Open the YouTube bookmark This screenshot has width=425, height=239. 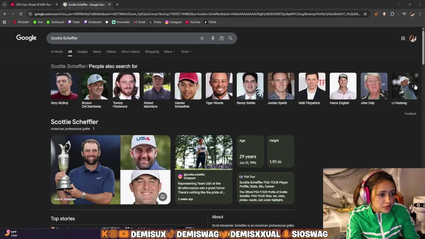tap(193, 22)
